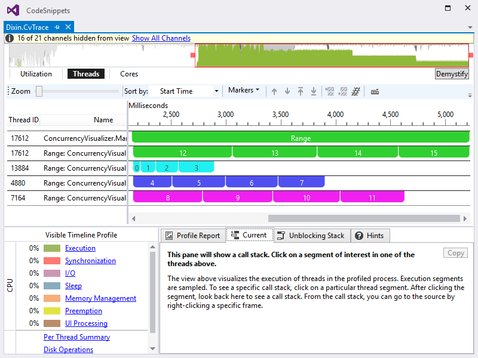The width and height of the screenshot is (478, 358).
Task: Click the Demystify button
Action: pyautogui.click(x=452, y=74)
